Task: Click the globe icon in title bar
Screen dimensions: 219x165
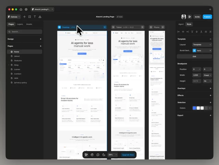Action: [x=26, y=10]
